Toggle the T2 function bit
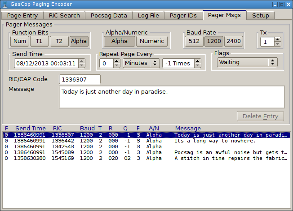This screenshot has width=293, height=211. coord(59,41)
